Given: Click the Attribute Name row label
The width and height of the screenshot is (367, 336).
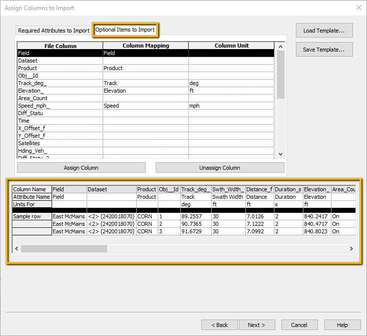Looking at the screenshot, I should coord(32,197).
